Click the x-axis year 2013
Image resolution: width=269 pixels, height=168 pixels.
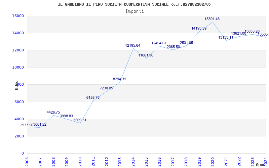tap(120, 162)
